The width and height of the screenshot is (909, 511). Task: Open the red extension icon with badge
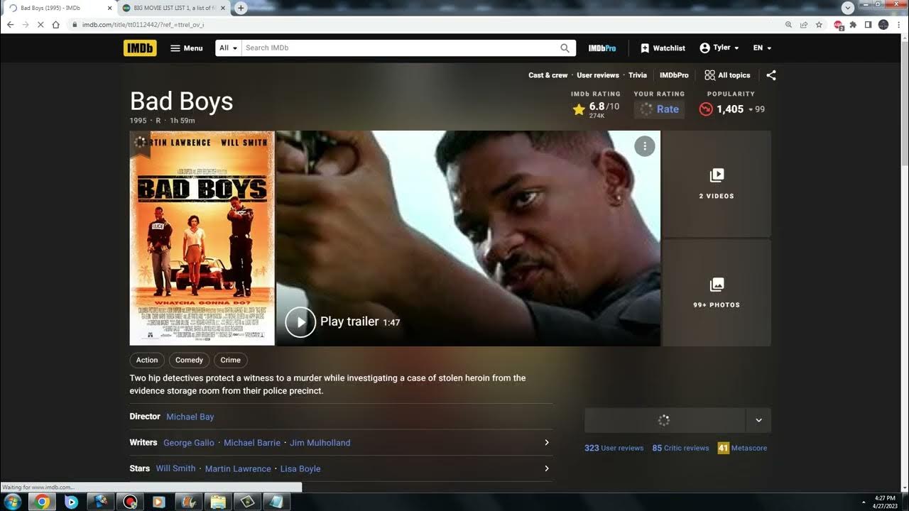tap(839, 25)
